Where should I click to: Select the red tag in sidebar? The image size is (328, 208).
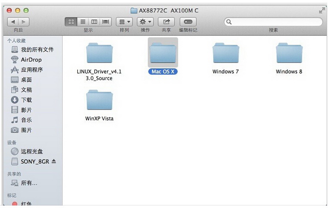tap(27, 204)
